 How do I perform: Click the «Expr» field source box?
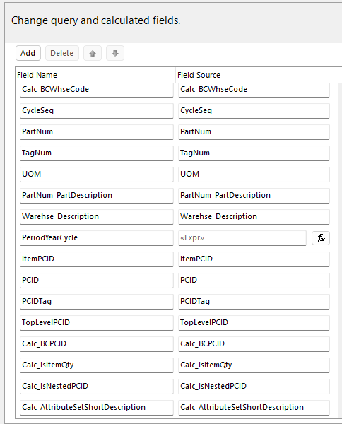coord(242,238)
